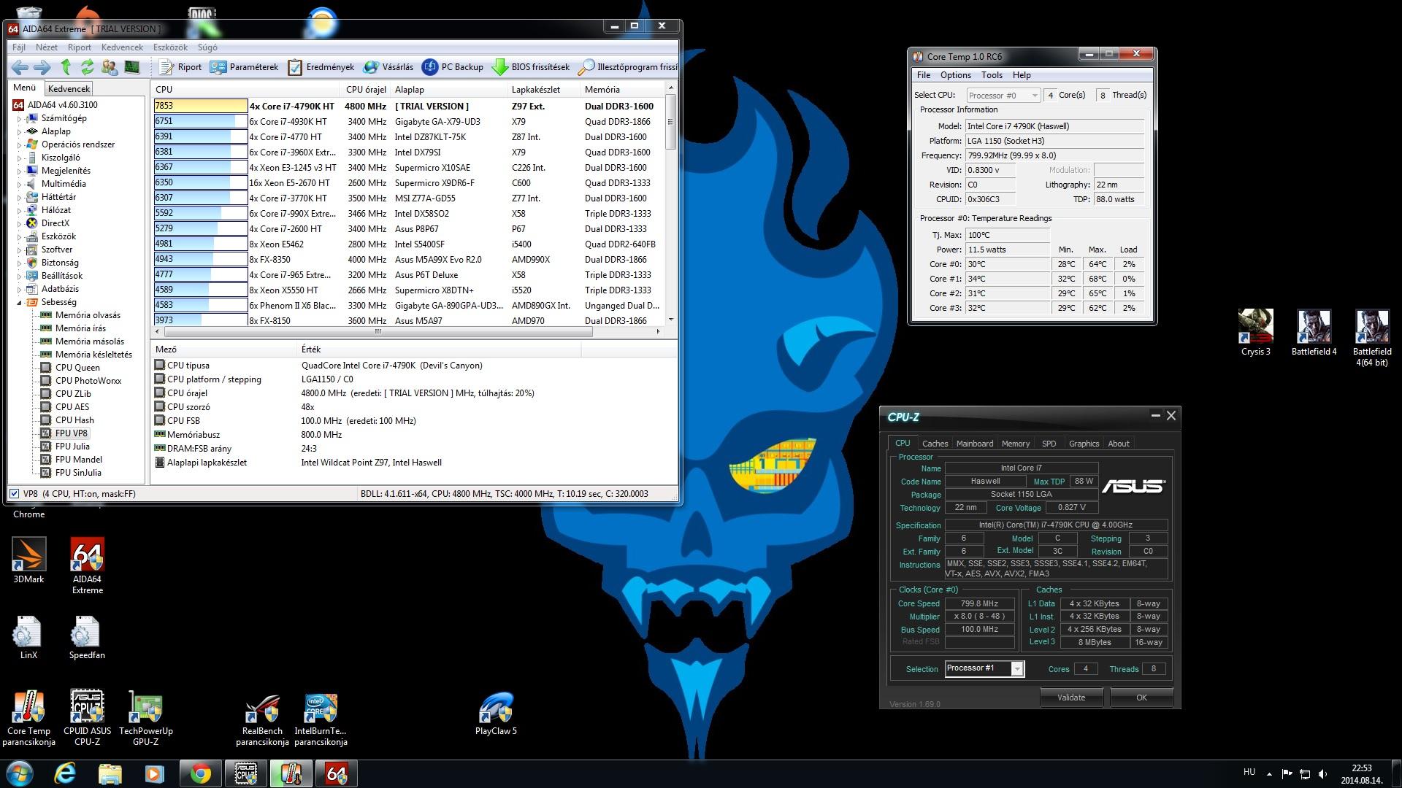Switch to SPD tab in CPU-Z
Screen dimensions: 1402x788
[x=1049, y=444]
